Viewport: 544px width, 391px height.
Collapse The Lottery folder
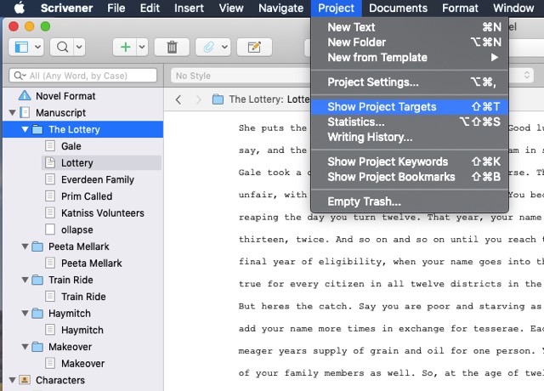[x=25, y=129]
